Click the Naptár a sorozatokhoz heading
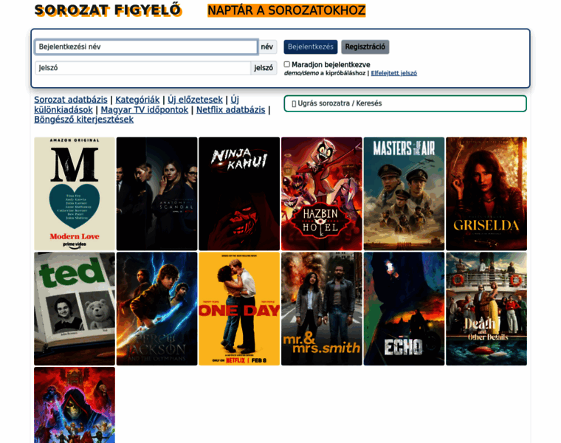Screen dimensions: 561x443 click(286, 10)
